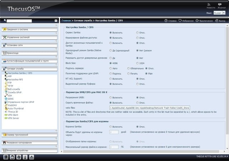Open the disk status icon in bottom bar
229x161 pixels.
12,157
